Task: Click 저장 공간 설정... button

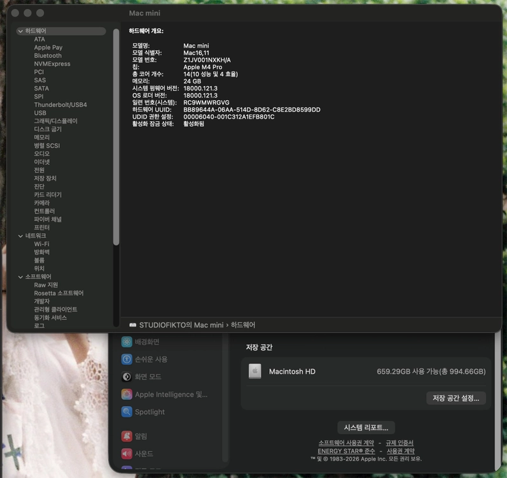Action: tap(456, 398)
